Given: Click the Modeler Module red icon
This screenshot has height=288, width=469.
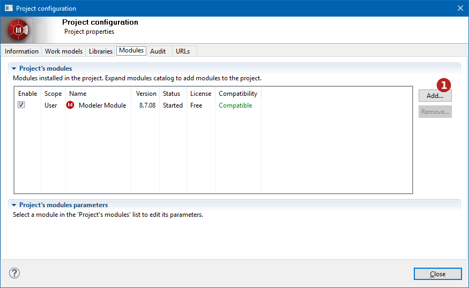Looking at the screenshot, I should pyautogui.click(x=70, y=105).
